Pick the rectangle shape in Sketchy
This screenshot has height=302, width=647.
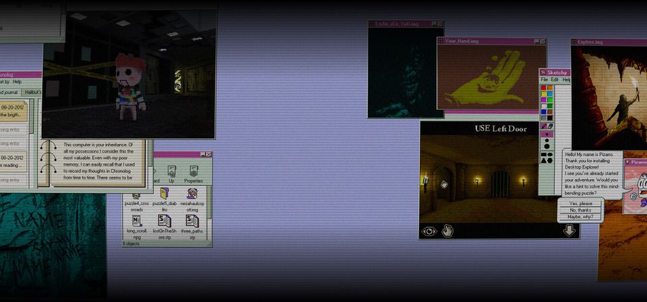544,155
